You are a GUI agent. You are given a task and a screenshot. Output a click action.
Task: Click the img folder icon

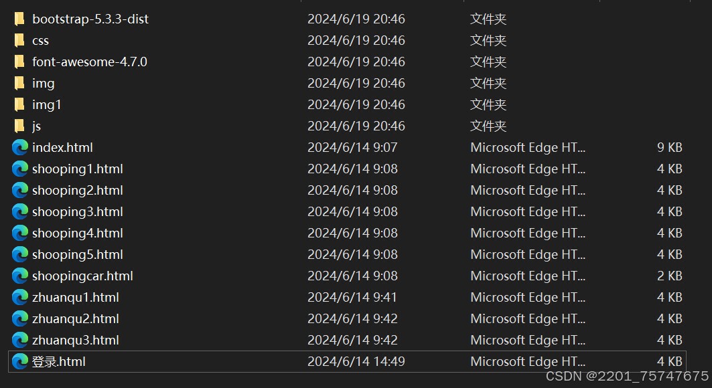coord(19,83)
